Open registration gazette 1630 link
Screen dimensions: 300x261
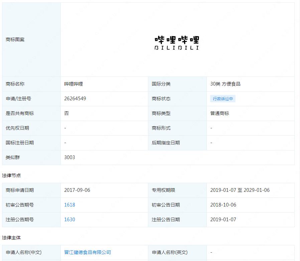click(69, 220)
